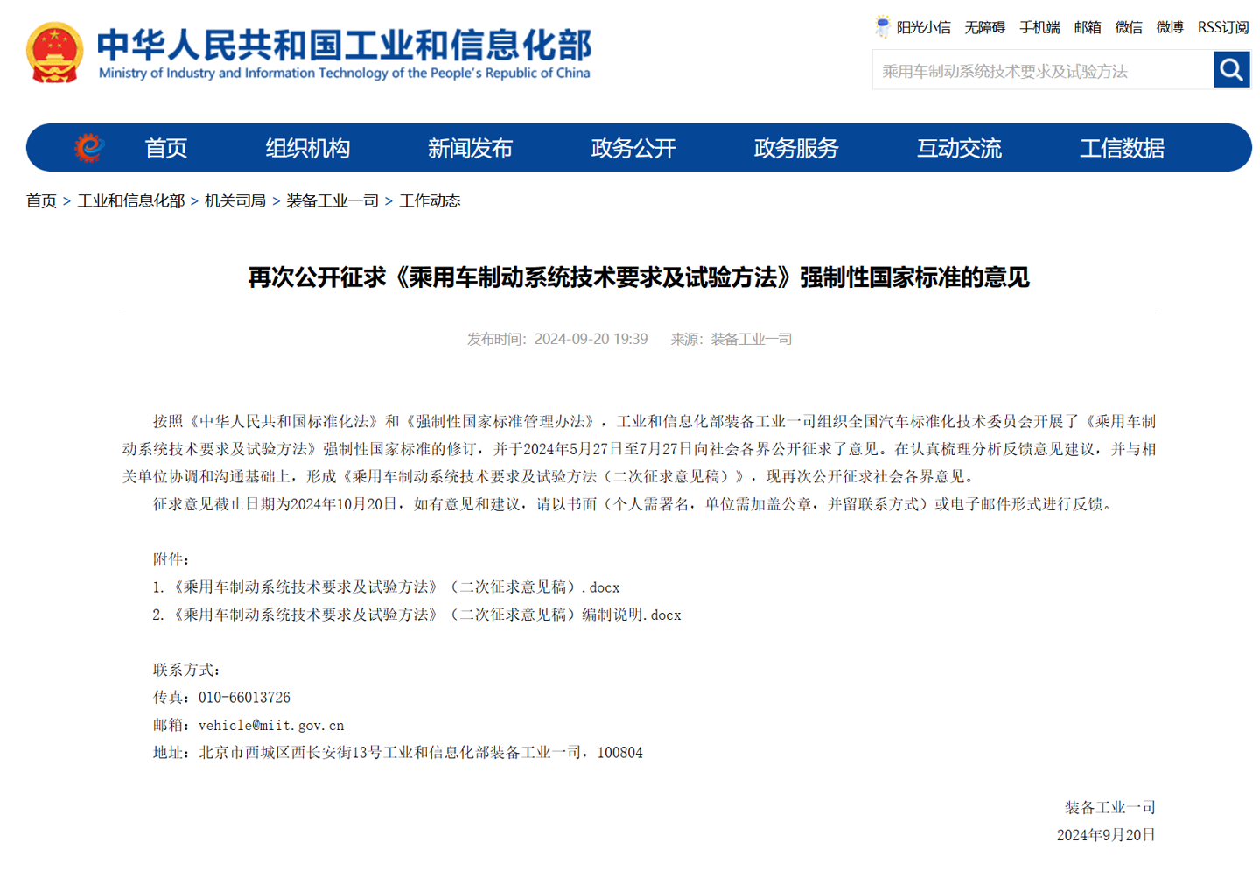Click the 联系方式: label
Screen dimensions: 1260x871
click(187, 670)
